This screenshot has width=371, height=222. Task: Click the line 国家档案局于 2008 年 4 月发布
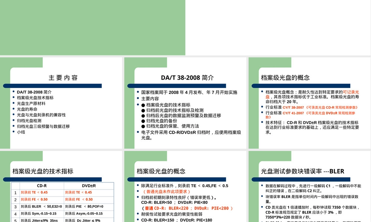(189, 92)
